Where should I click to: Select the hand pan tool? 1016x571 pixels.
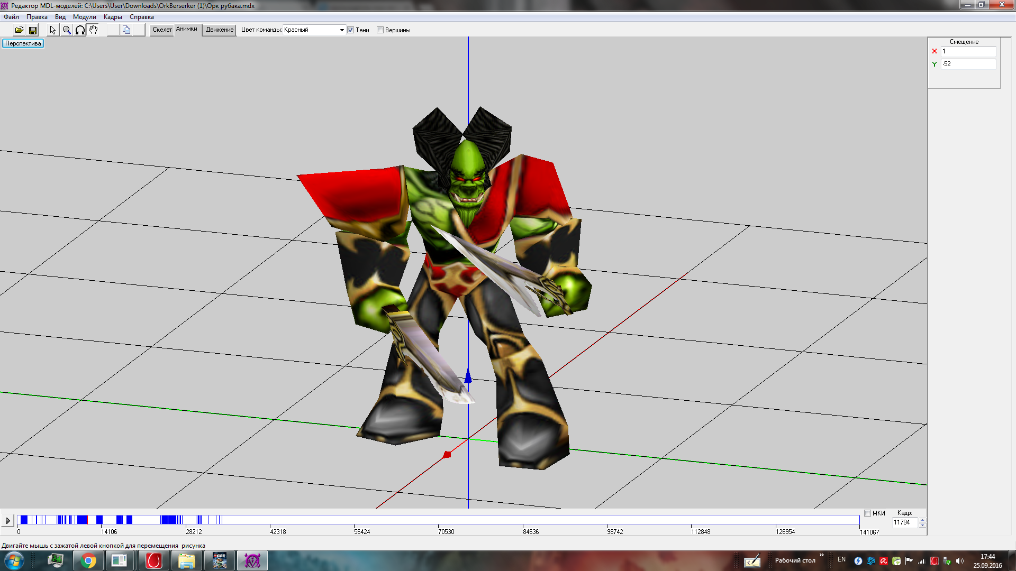click(x=93, y=30)
